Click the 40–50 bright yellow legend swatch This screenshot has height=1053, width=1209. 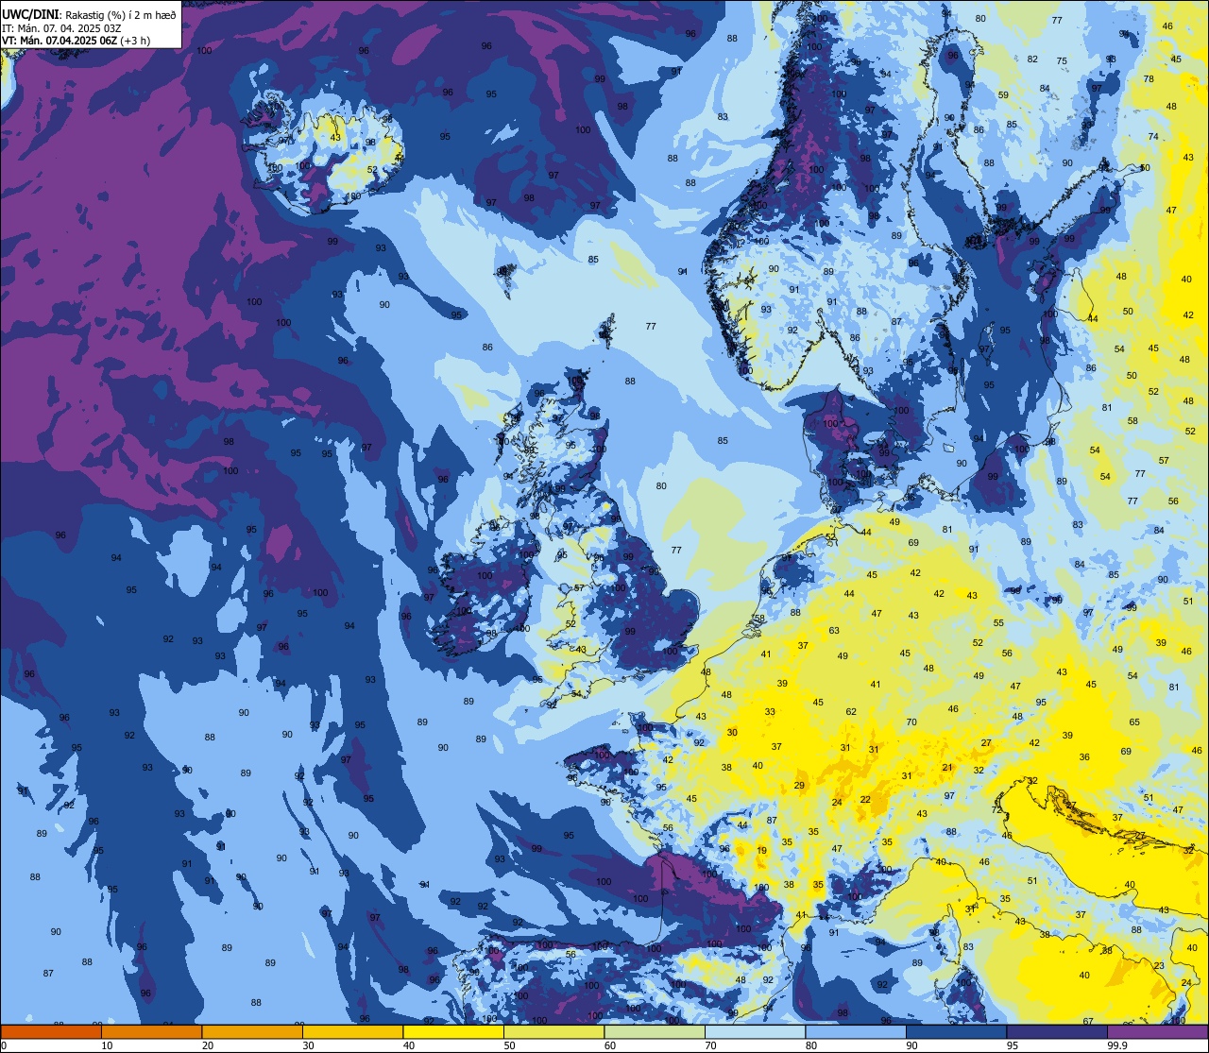click(x=453, y=1031)
